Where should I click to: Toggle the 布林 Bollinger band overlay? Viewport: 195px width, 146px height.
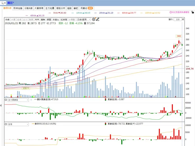pos(37,20)
